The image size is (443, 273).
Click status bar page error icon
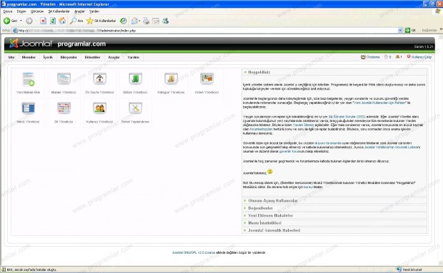(4, 269)
